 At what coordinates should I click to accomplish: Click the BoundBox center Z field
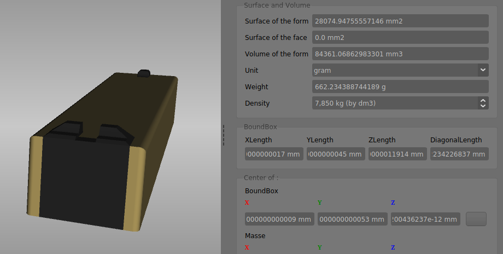pyautogui.click(x=425, y=220)
